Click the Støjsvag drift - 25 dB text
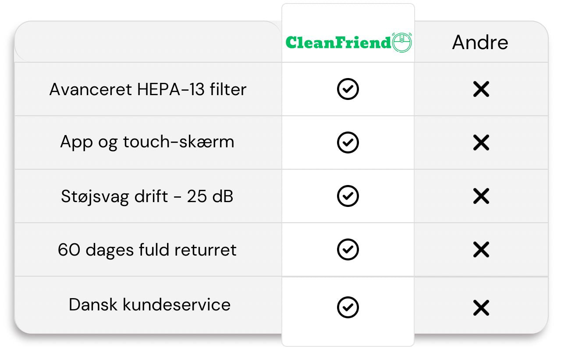Viewport: 561px width, 356px height. point(147,196)
